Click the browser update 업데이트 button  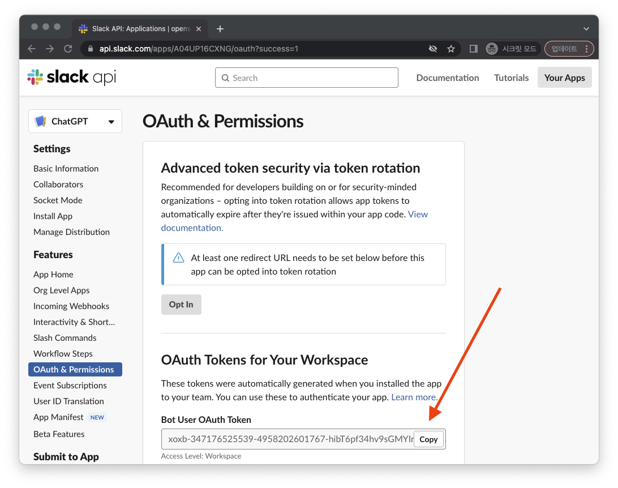(x=569, y=49)
